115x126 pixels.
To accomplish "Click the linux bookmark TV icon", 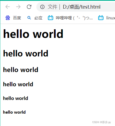I will coord(101,18).
